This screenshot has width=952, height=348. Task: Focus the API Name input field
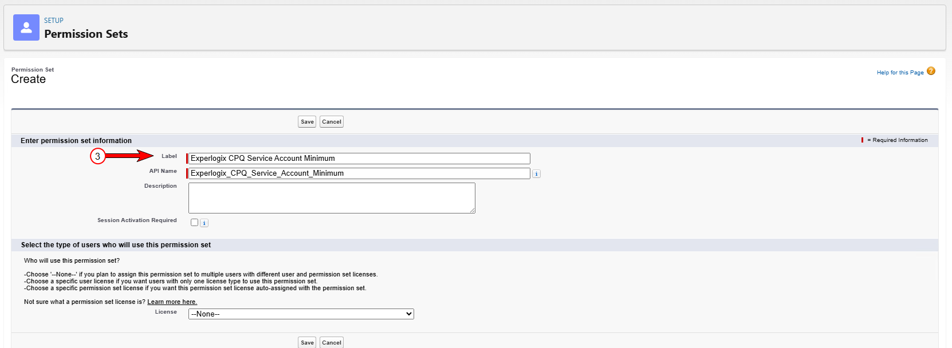click(x=359, y=173)
